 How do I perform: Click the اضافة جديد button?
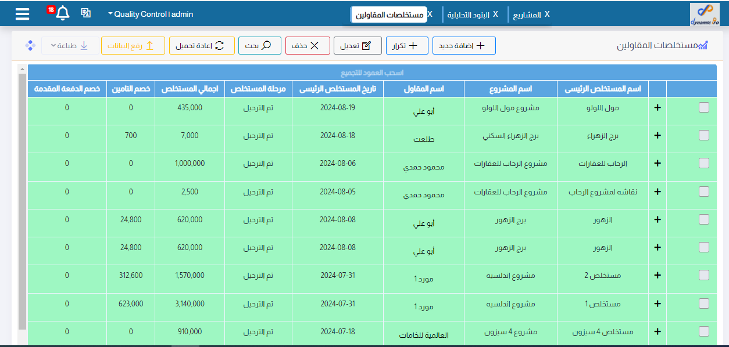pos(464,45)
